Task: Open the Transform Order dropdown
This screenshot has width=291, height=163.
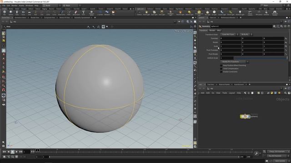Action: pyautogui.click(x=229, y=34)
